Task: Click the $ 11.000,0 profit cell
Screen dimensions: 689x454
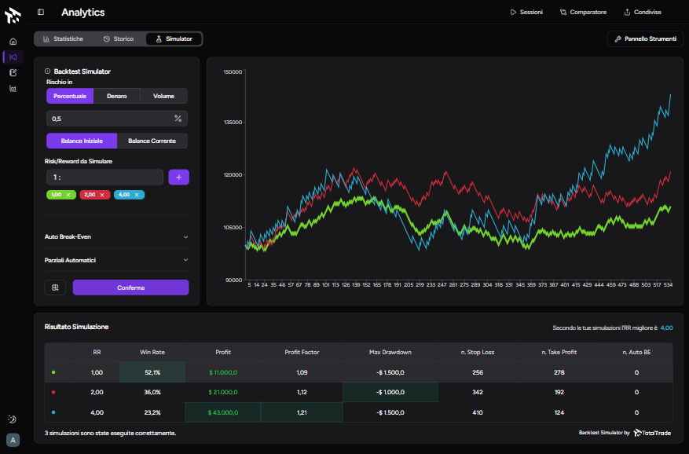Action: [x=223, y=372]
